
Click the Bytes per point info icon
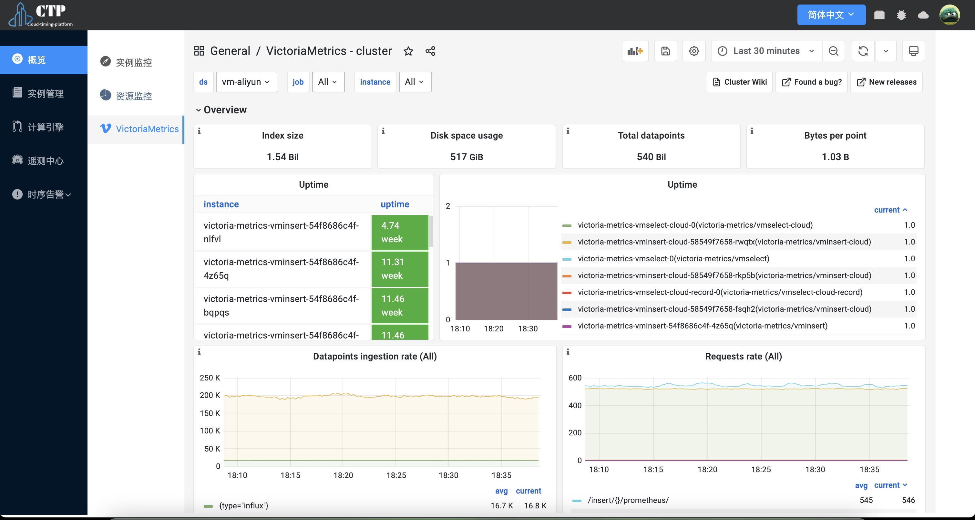[x=752, y=131]
